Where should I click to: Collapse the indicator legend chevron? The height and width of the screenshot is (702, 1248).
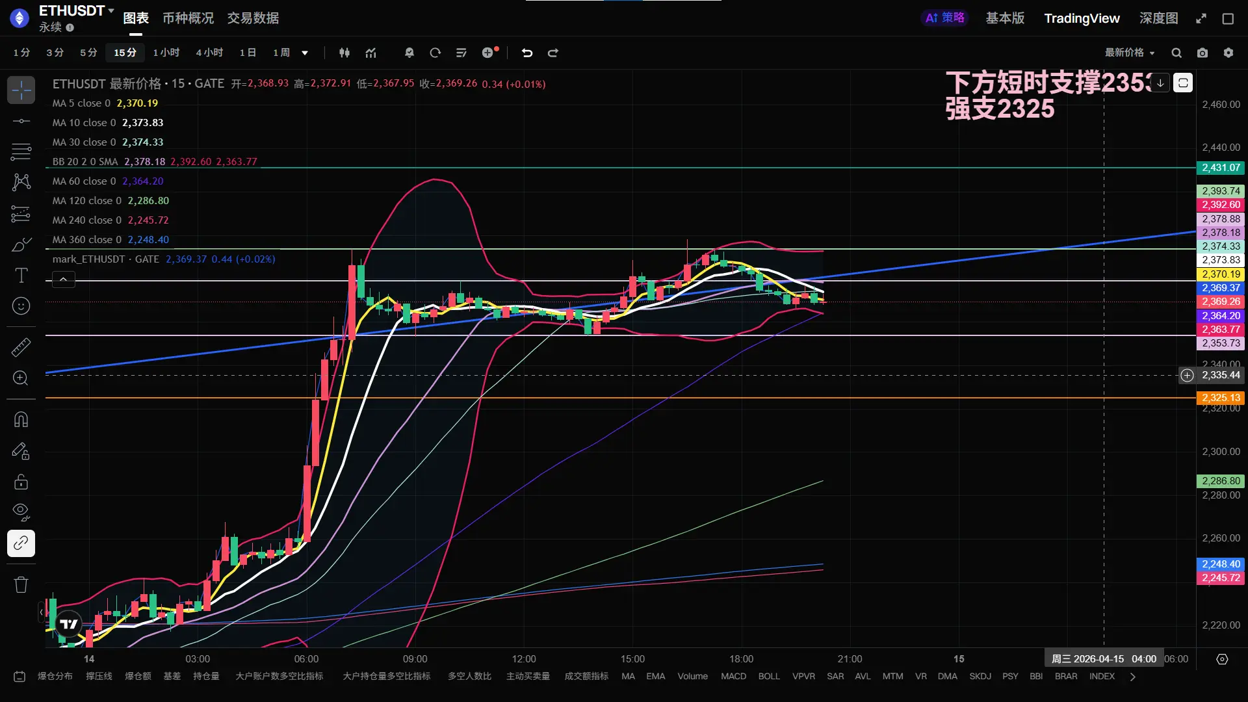(63, 279)
